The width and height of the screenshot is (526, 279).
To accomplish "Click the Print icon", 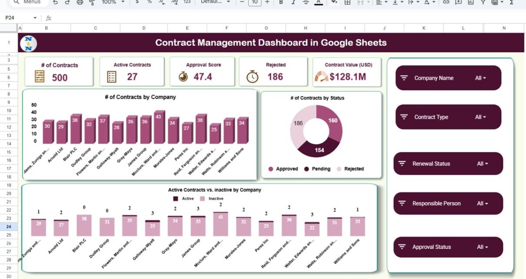I will coord(80,2).
